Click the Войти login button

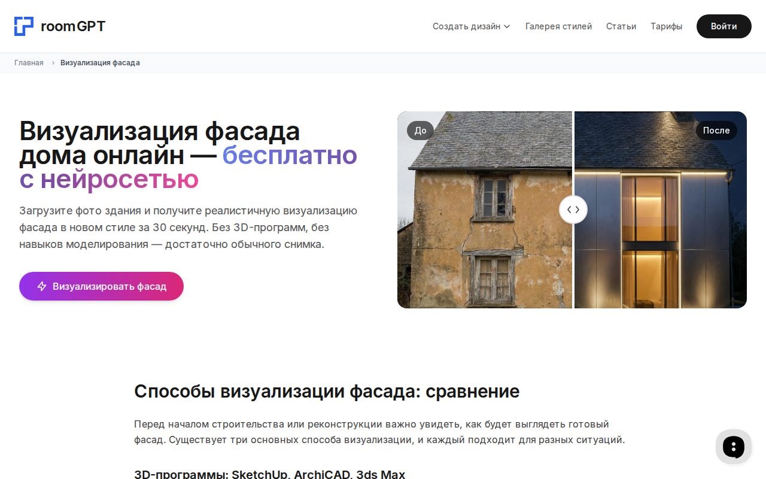[724, 26]
